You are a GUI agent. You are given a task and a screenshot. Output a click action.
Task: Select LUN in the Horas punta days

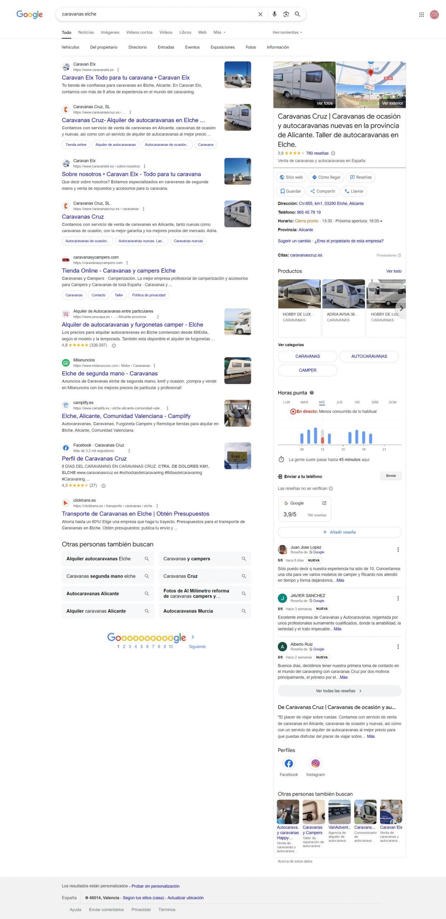[x=286, y=402]
